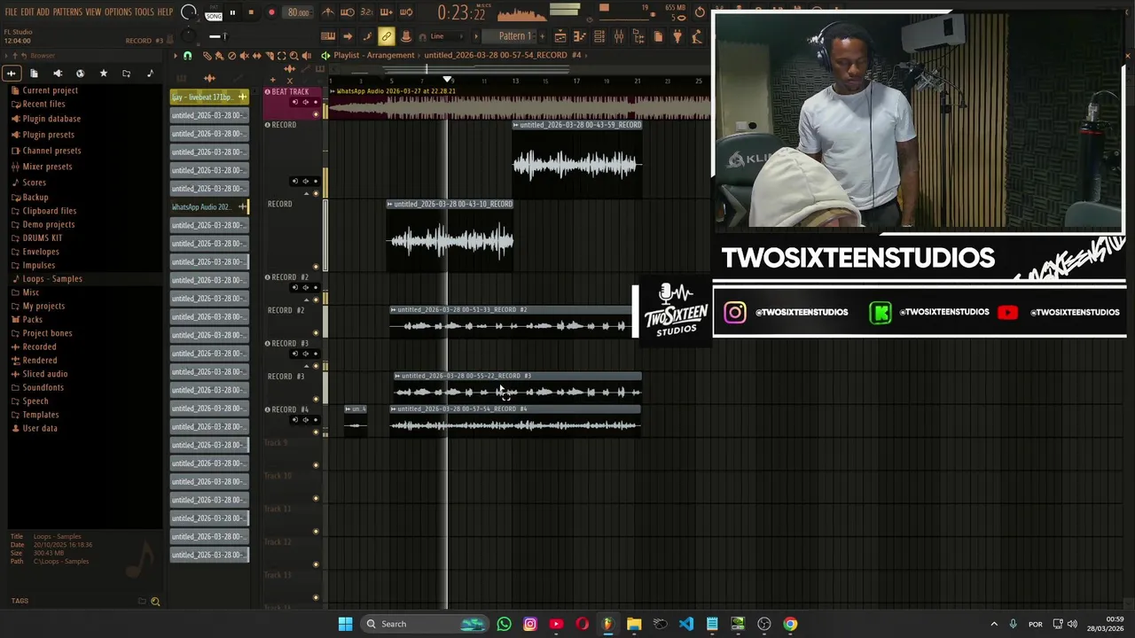Viewport: 1135px width, 638px height.
Task: Open the PATTERNS menu
Action: [67, 12]
